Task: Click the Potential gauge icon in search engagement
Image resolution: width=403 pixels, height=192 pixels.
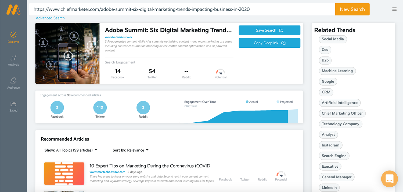Action: 220,72
